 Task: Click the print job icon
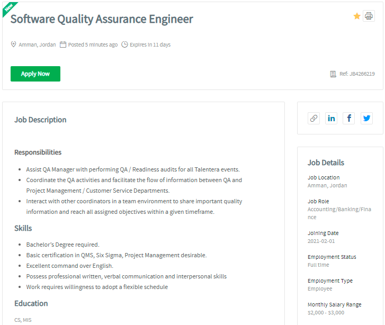tap(369, 16)
